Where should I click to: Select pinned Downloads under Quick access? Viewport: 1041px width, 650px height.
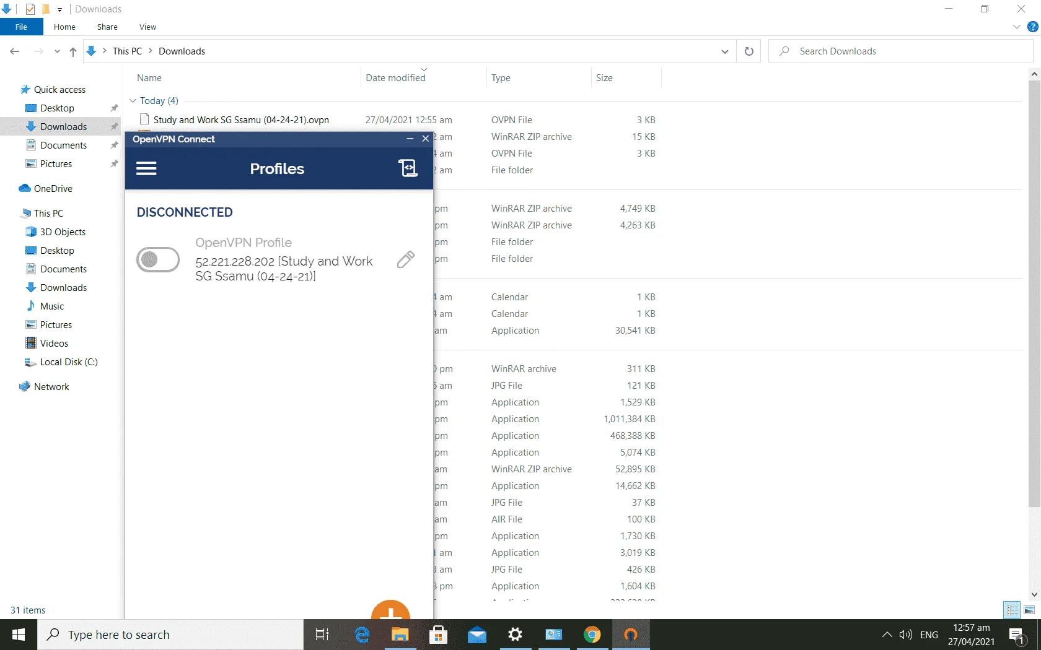coord(63,127)
